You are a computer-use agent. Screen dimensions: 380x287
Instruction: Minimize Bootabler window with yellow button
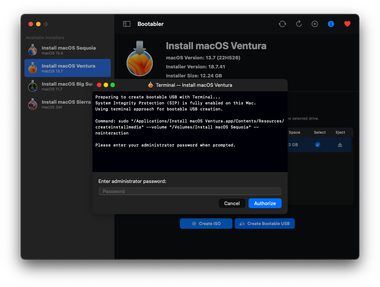38,24
